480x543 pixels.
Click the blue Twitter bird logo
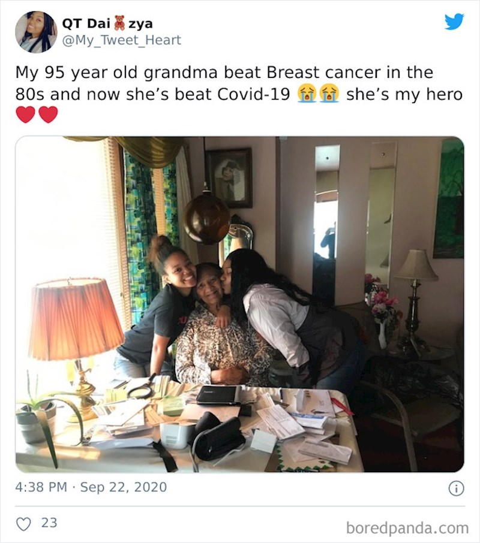(454, 22)
